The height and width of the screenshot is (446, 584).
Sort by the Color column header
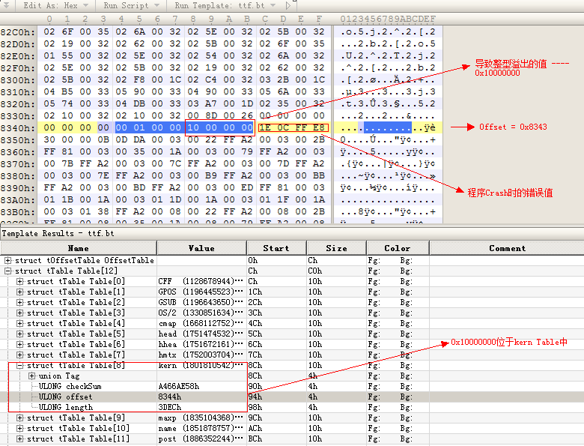point(398,248)
